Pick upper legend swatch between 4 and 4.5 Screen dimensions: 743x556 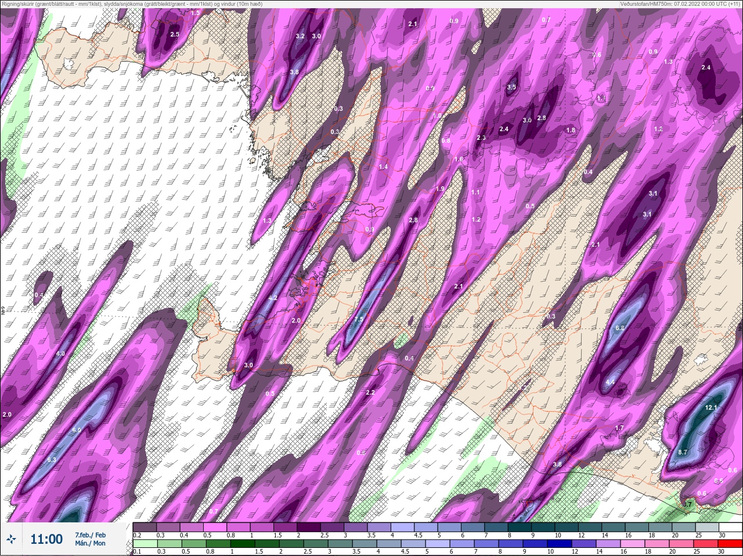coord(404,527)
